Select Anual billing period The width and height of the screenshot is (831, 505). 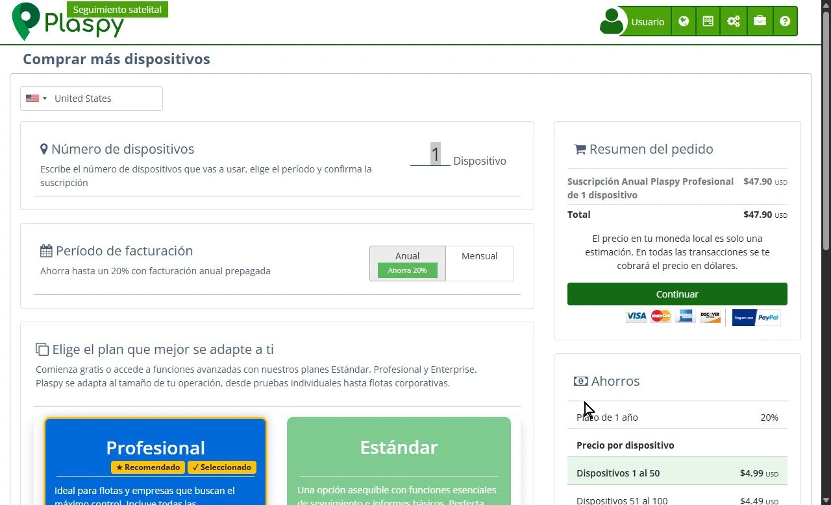(408, 263)
